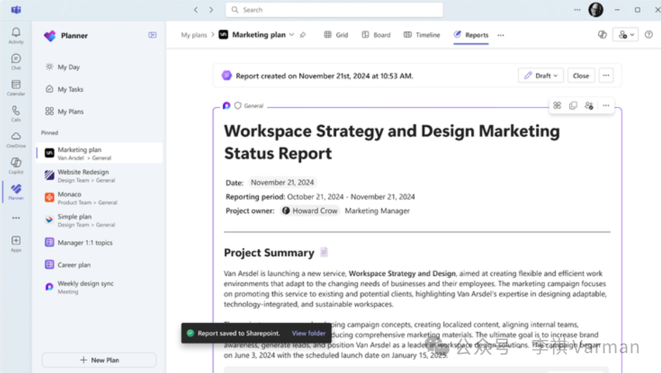The height and width of the screenshot is (373, 661).
Task: Open Weekly design sync meeting plan
Action: pos(99,287)
